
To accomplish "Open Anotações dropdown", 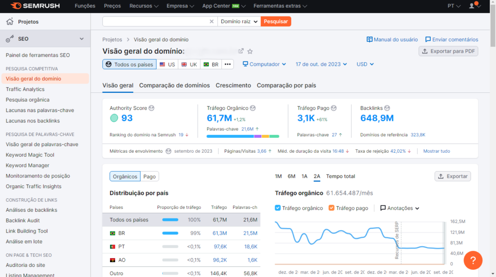I will coord(400,208).
